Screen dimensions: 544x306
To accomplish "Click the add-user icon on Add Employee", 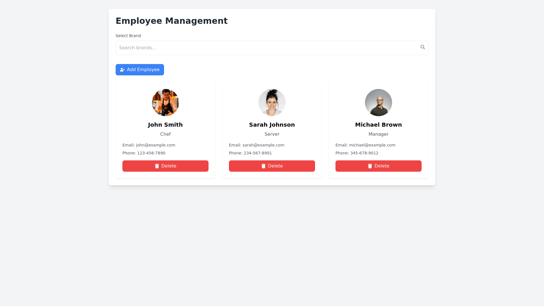I will (122, 70).
